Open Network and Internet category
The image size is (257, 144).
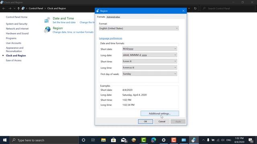[17, 28]
